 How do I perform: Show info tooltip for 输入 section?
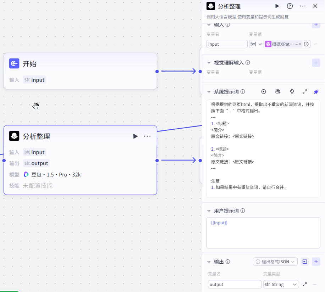[228, 25]
